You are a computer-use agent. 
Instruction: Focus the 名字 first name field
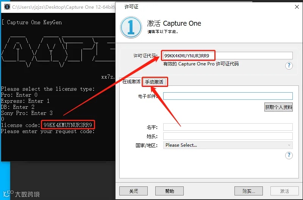click(228, 127)
